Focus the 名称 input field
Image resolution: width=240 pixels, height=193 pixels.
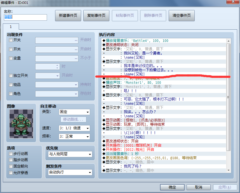click(x=25, y=17)
